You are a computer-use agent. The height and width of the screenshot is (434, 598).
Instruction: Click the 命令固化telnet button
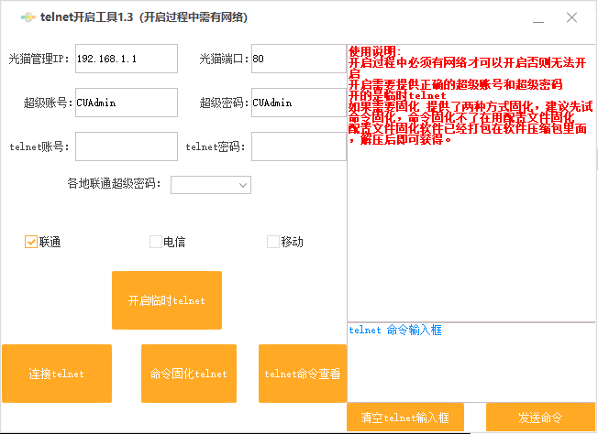[x=189, y=374]
